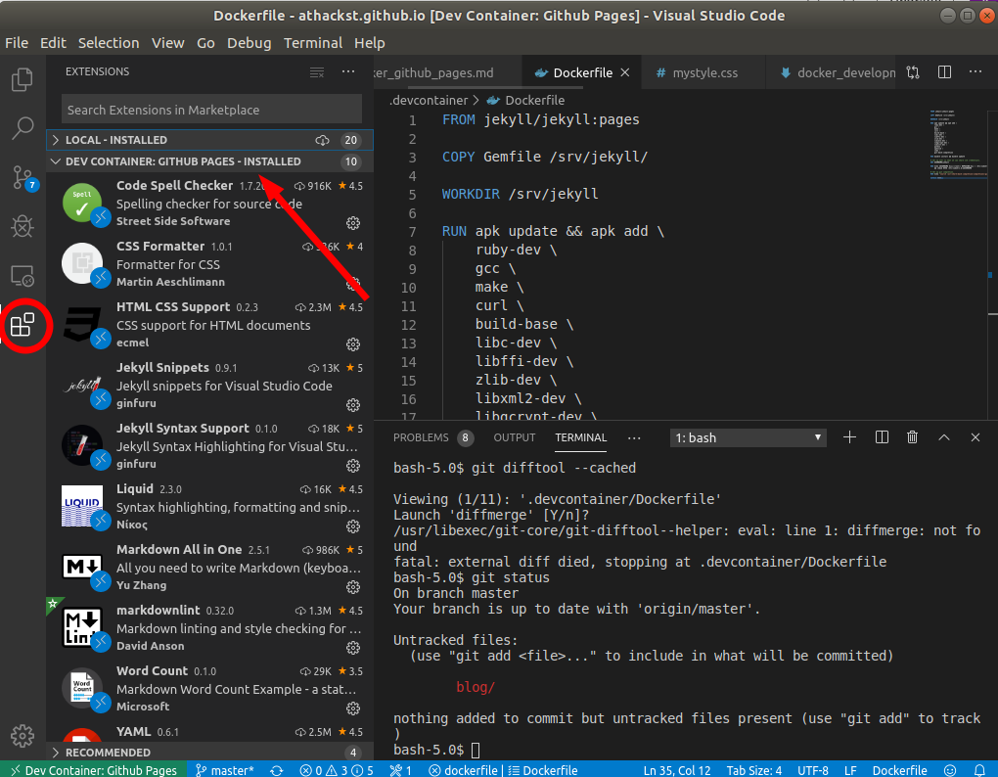Open editor more actions ellipsis
The height and width of the screenshot is (777, 998).
[x=975, y=71]
